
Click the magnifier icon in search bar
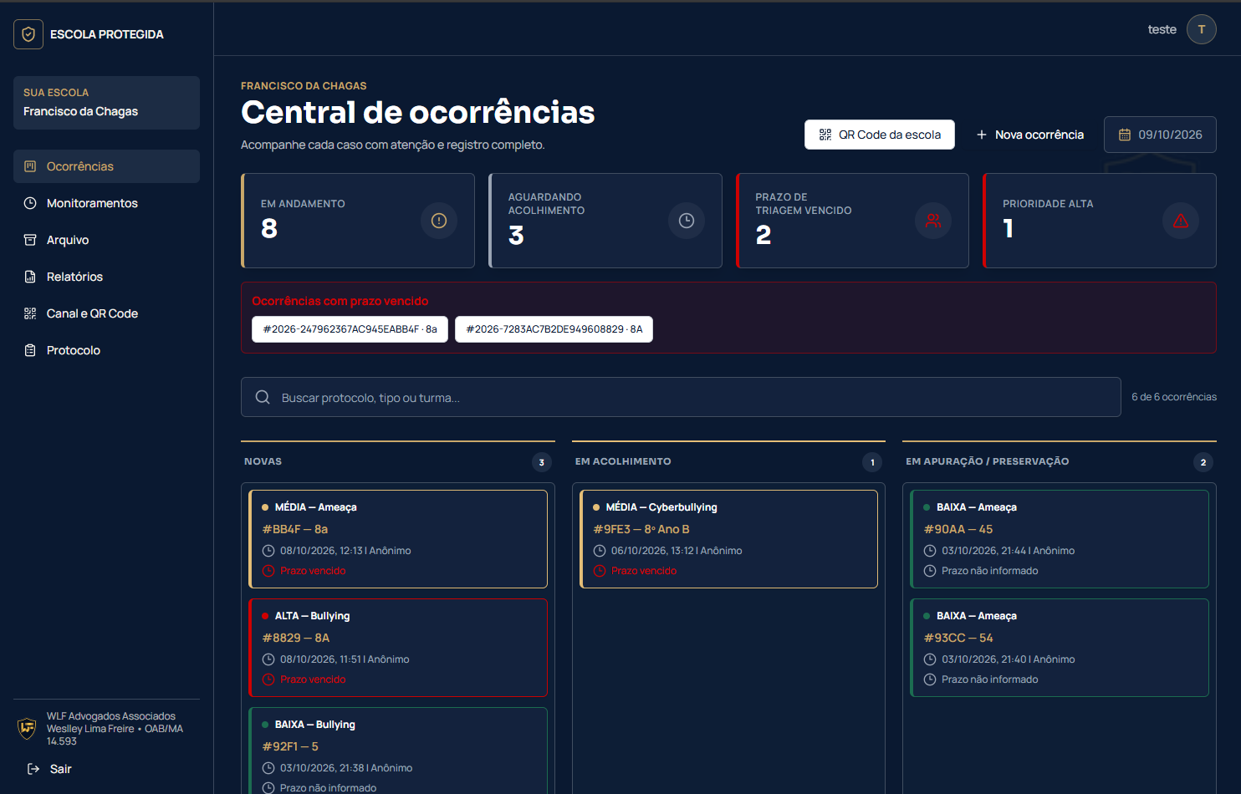[x=263, y=397]
